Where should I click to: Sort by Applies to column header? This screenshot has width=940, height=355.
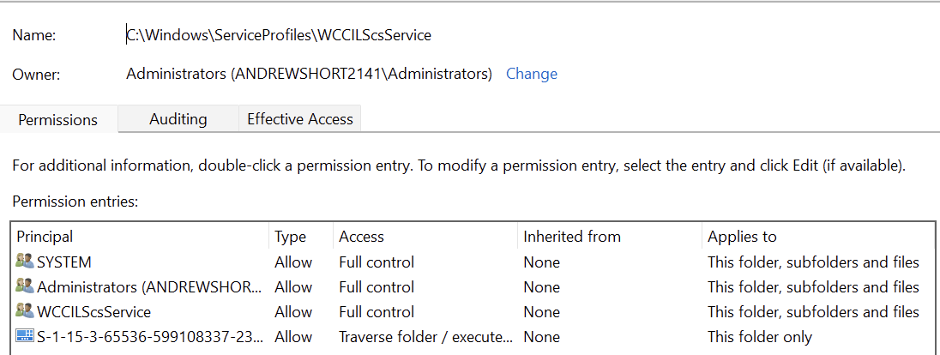(x=742, y=237)
